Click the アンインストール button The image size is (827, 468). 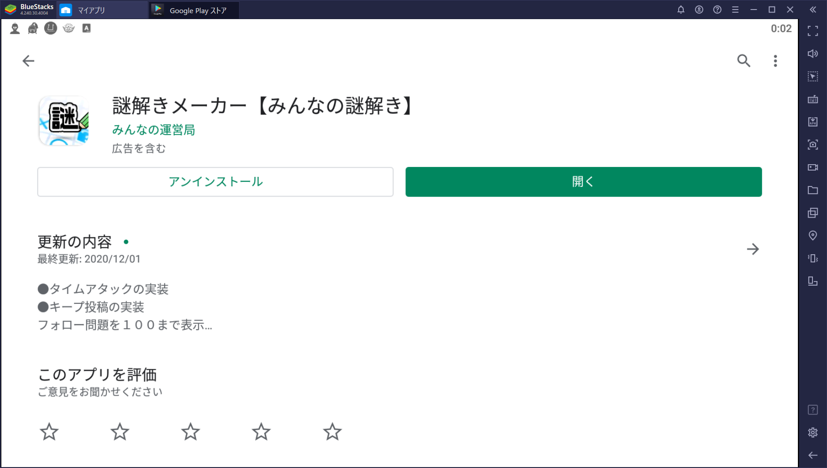tap(215, 182)
